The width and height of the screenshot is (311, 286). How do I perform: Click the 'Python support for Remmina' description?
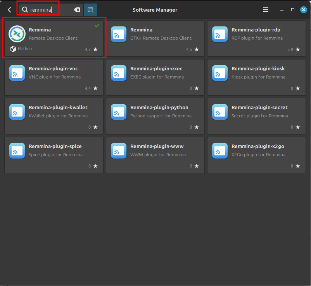[x=161, y=116]
